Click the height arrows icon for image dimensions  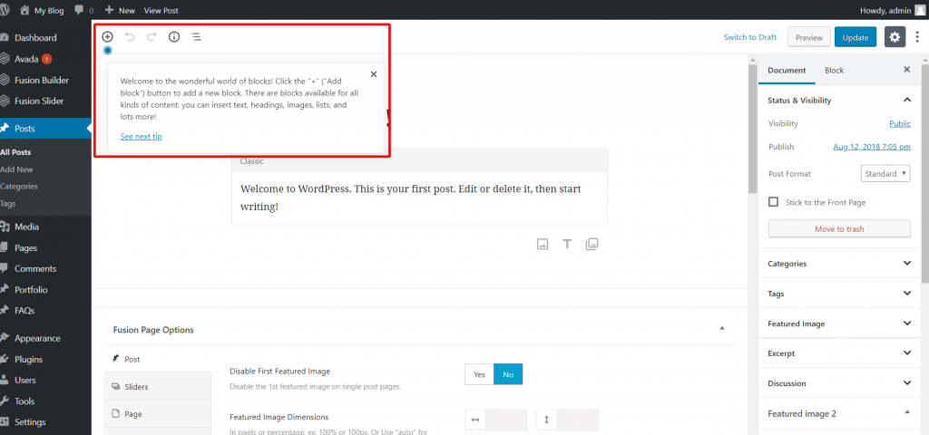coord(546,420)
